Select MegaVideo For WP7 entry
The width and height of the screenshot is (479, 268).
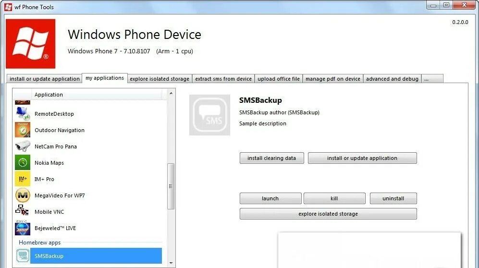point(60,195)
